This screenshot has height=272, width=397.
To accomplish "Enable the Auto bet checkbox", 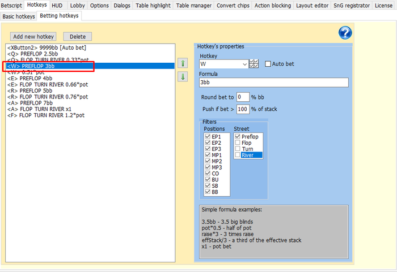I will click(269, 64).
